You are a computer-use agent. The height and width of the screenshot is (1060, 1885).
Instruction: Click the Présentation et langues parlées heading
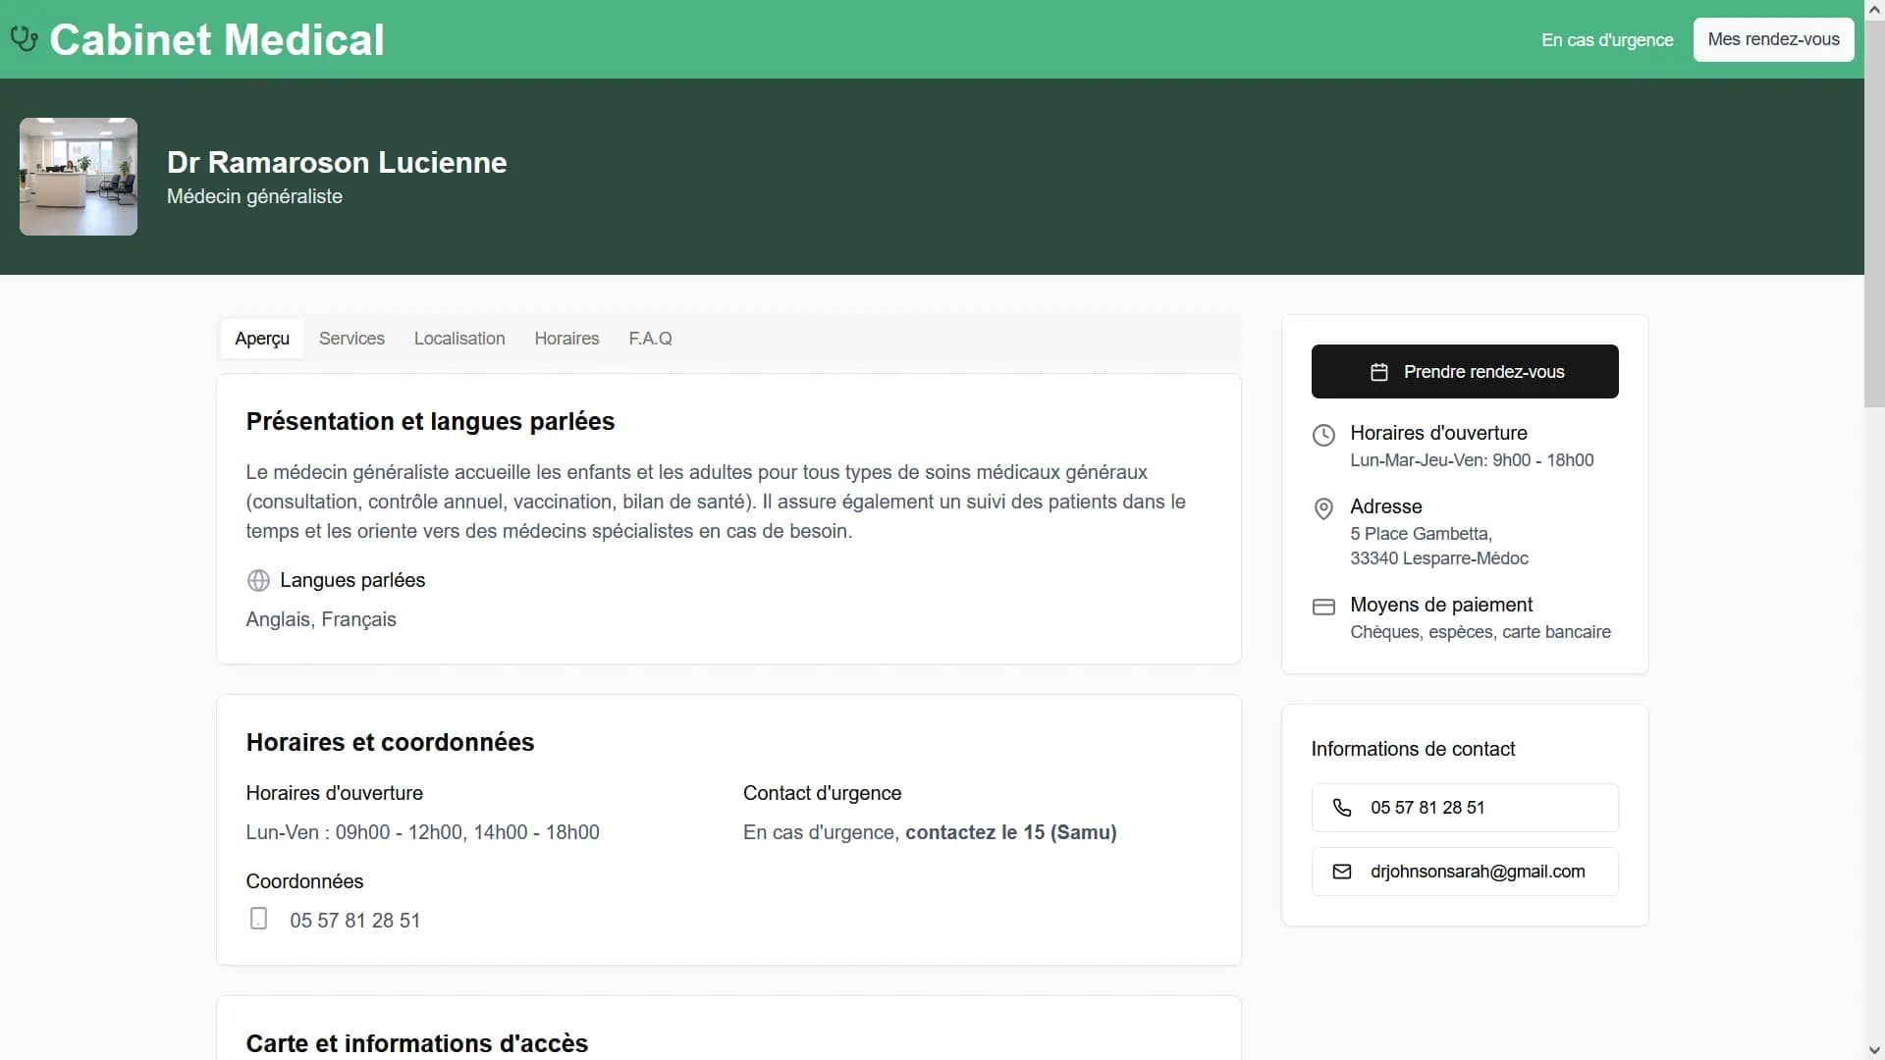[x=430, y=421]
